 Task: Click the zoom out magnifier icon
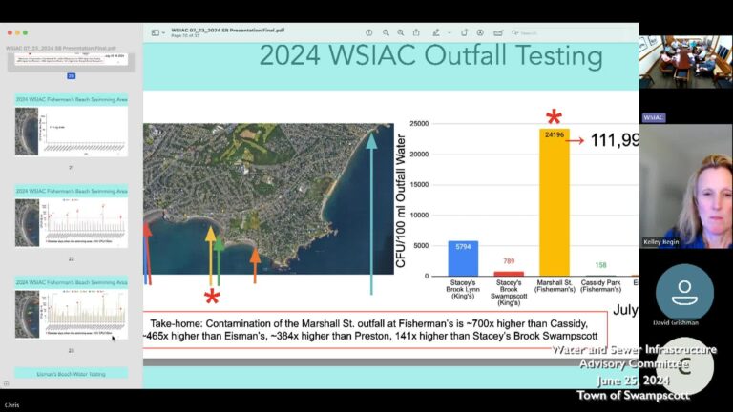pyautogui.click(x=386, y=32)
